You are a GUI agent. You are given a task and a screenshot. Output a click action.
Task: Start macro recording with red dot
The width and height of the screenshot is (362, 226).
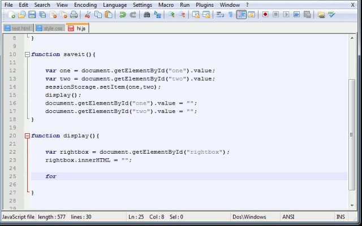[x=265, y=15]
